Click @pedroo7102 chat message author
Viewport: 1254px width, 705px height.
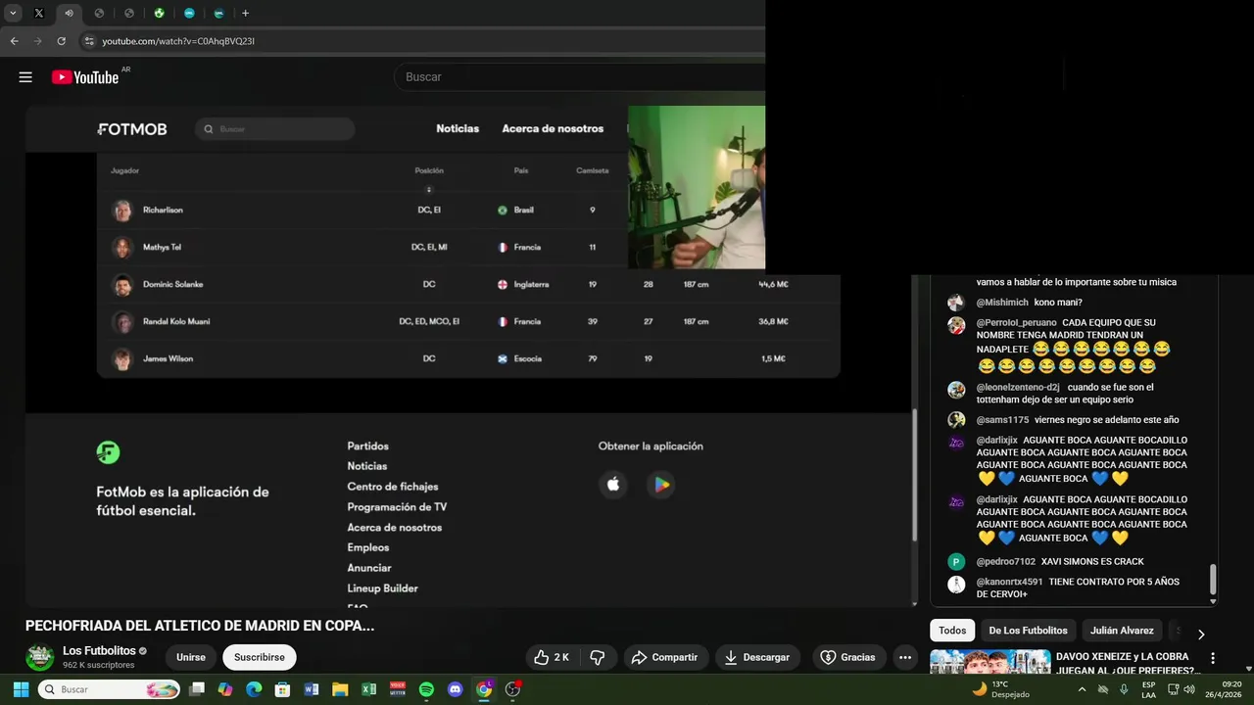pyautogui.click(x=1006, y=562)
